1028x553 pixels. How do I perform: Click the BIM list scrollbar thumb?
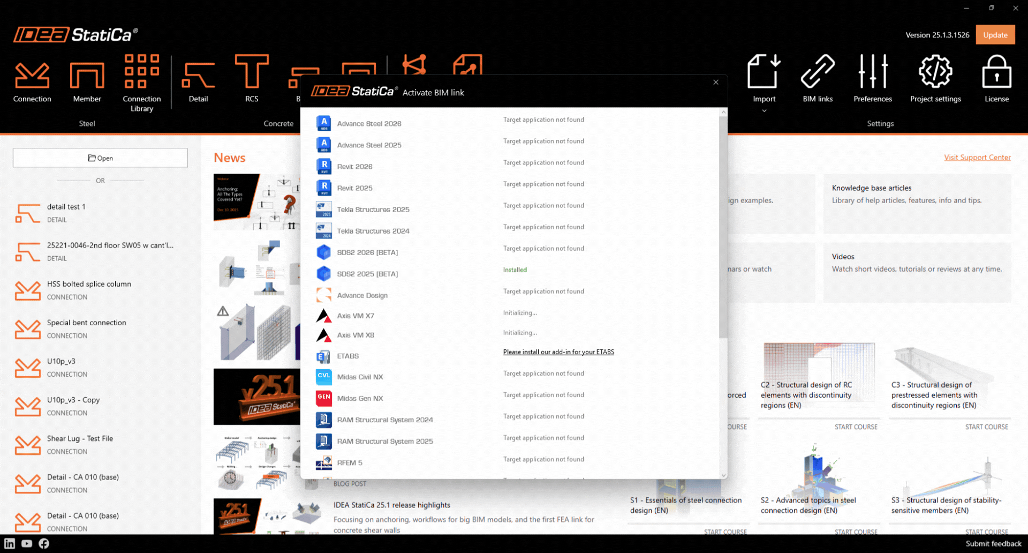tap(723, 227)
